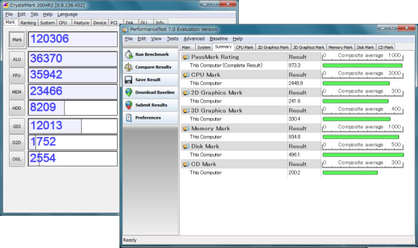418x248 pixels.
Task: Click the FPU benchmark button
Action: [x=17, y=76]
